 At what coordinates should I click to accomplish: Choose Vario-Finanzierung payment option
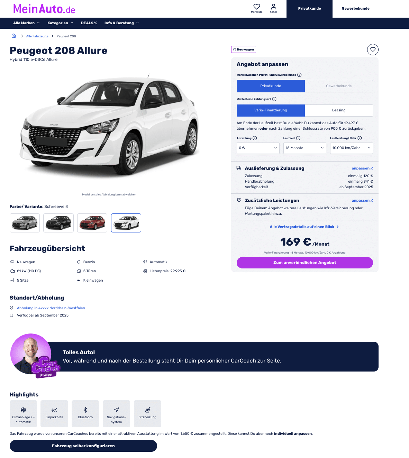click(x=271, y=110)
